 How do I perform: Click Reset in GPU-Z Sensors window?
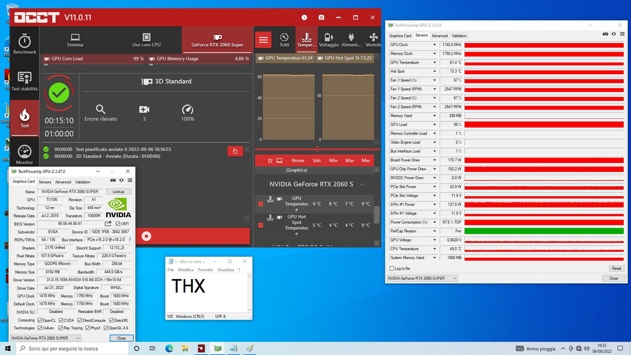(616, 269)
